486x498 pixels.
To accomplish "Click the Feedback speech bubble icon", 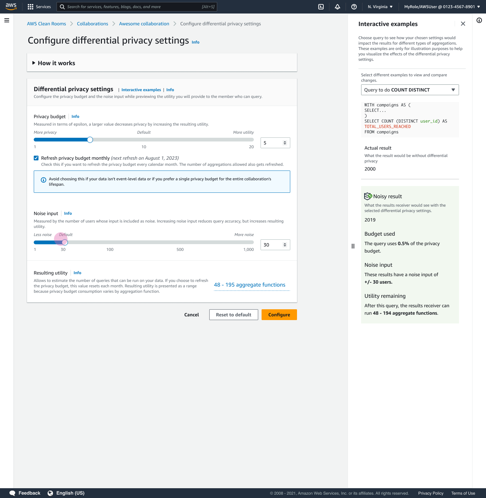I will click(12, 493).
